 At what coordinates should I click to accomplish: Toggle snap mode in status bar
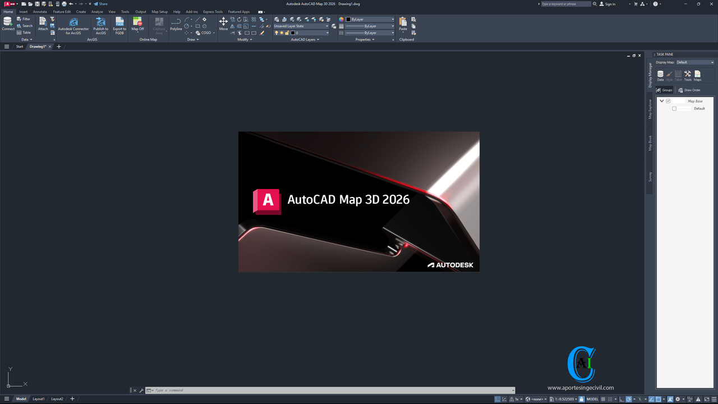[610, 399]
